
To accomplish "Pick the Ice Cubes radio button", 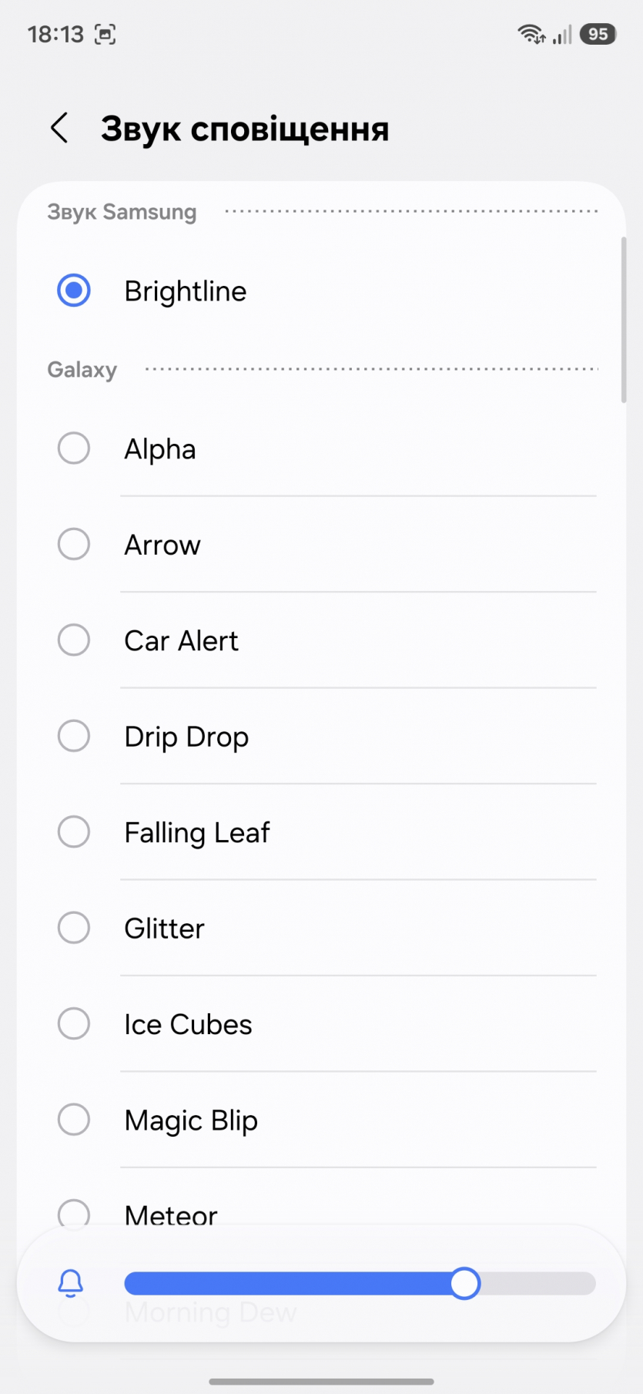I will point(74,1024).
